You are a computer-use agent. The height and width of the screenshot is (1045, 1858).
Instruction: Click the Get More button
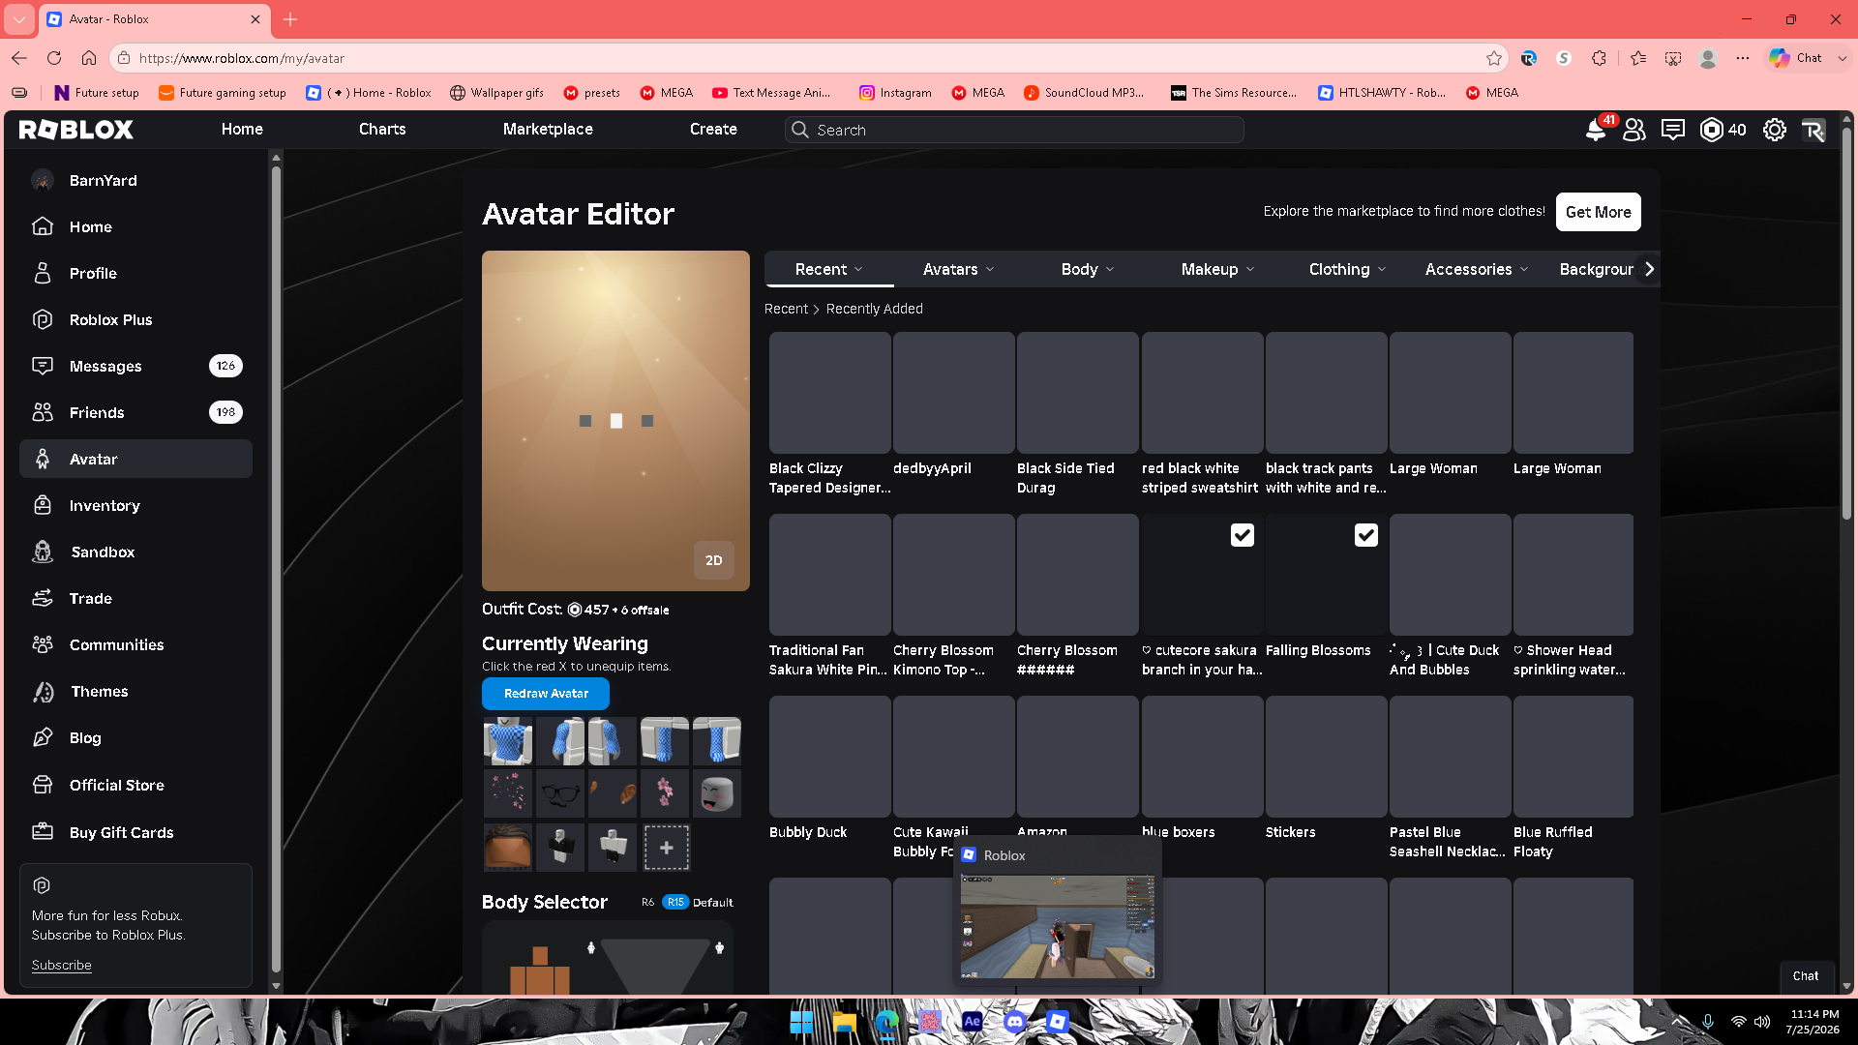1599,212
